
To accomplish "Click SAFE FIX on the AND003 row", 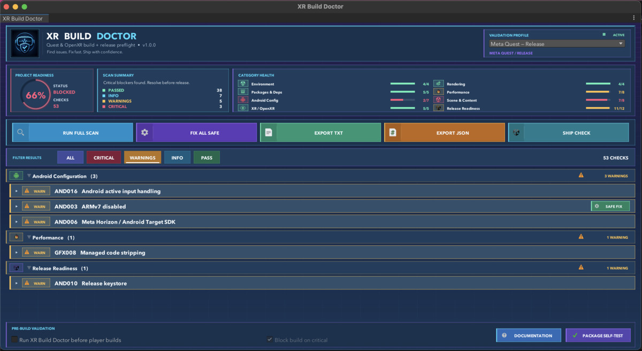I will click(x=610, y=206).
